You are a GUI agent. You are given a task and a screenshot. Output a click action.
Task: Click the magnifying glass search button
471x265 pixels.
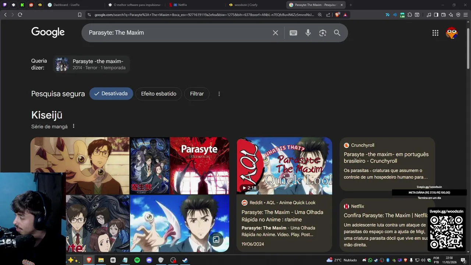337,33
